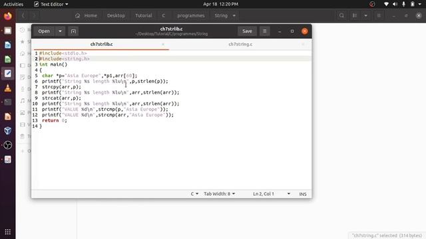Expand the Open recent files arrow
Viewport: 426px width, 239px height.
pos(60,31)
